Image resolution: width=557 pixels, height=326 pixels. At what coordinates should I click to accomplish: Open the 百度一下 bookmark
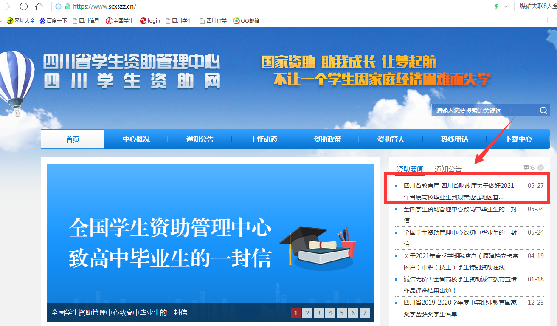coord(53,21)
